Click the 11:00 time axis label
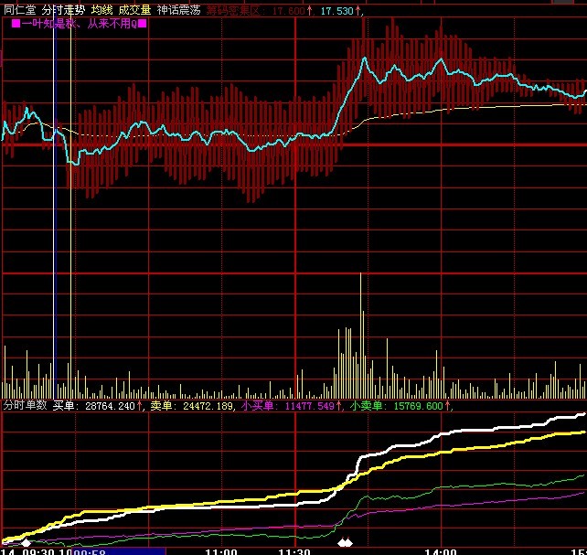587x555 pixels. tap(221, 552)
